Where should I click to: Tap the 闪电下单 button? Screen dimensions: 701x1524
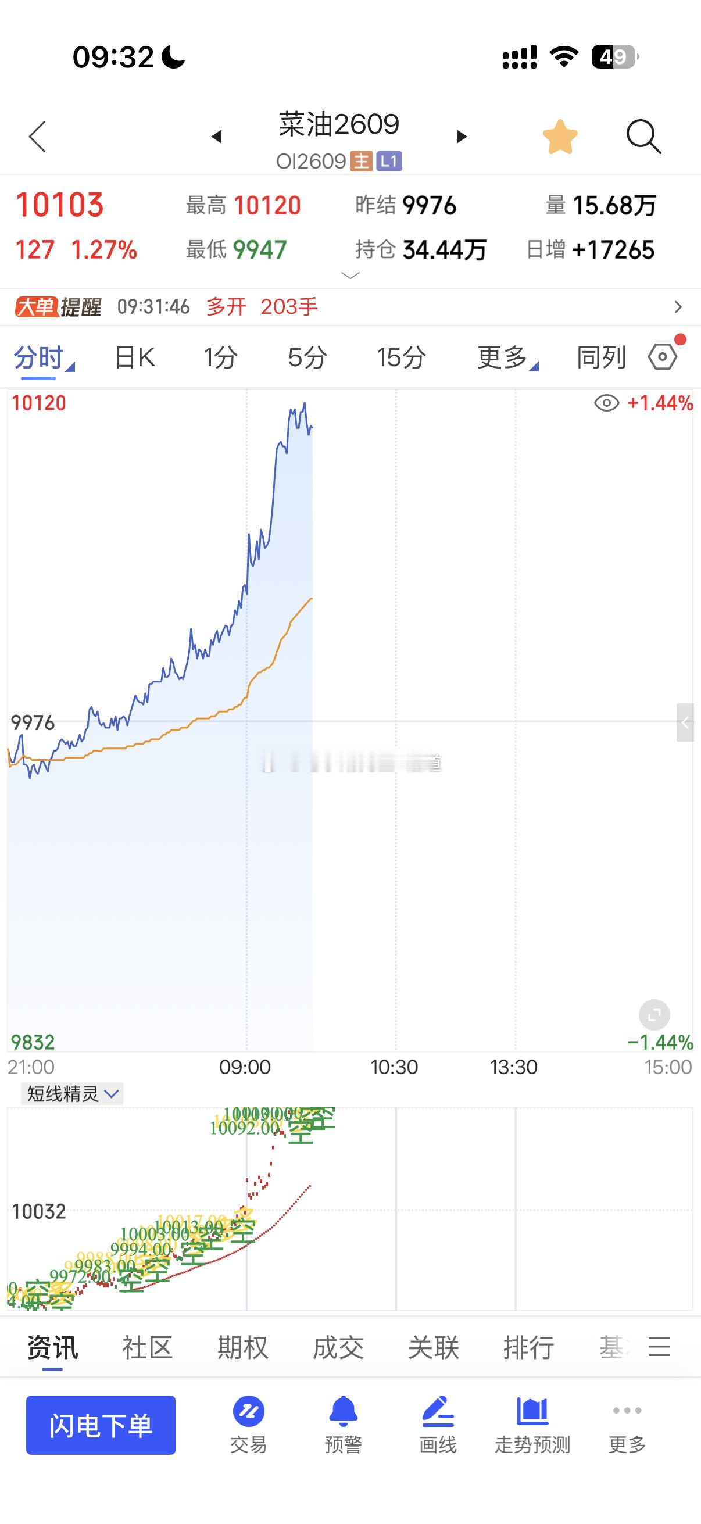[101, 1425]
